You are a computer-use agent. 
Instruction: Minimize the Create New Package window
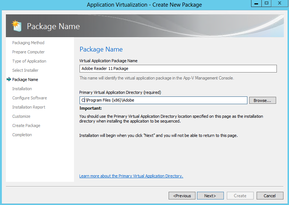click(256, 3)
